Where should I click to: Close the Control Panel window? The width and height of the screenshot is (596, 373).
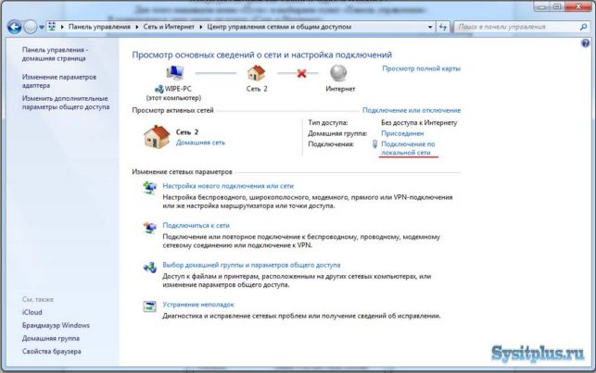pos(578,6)
